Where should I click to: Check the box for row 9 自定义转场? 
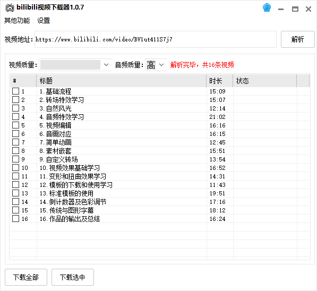pyautogui.click(x=15, y=159)
